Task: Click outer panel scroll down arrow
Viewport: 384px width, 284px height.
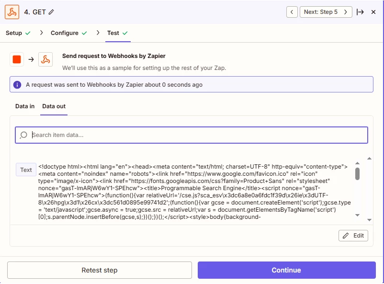Action: point(369,220)
